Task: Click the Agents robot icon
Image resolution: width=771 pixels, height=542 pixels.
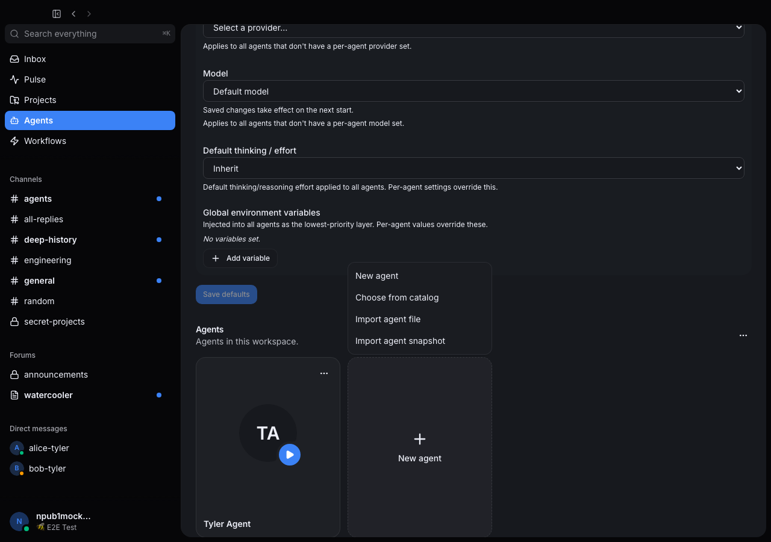Action: tap(14, 120)
